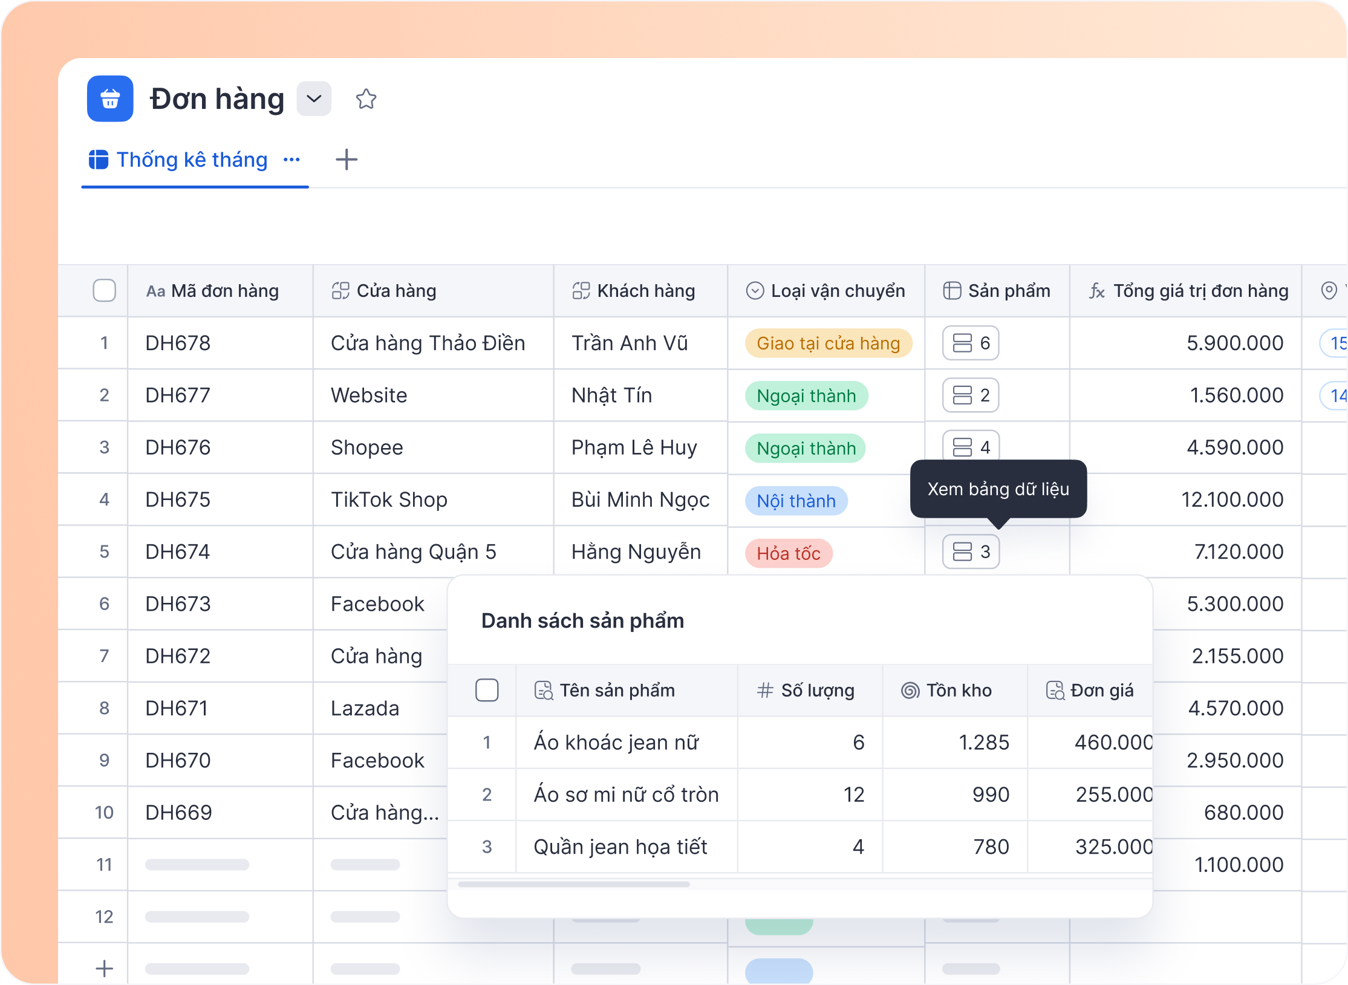Switch to the Thống kê tháng tab

pos(191,160)
